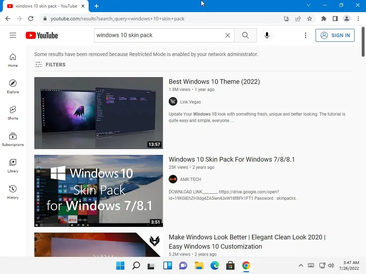This screenshot has width=366, height=274.
Task: Open the search FILTERS panel
Action: click(50, 65)
